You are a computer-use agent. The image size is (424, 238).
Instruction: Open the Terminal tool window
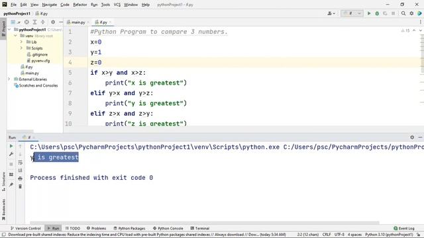[x=200, y=228]
